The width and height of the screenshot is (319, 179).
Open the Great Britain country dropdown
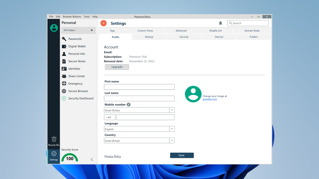click(172, 140)
